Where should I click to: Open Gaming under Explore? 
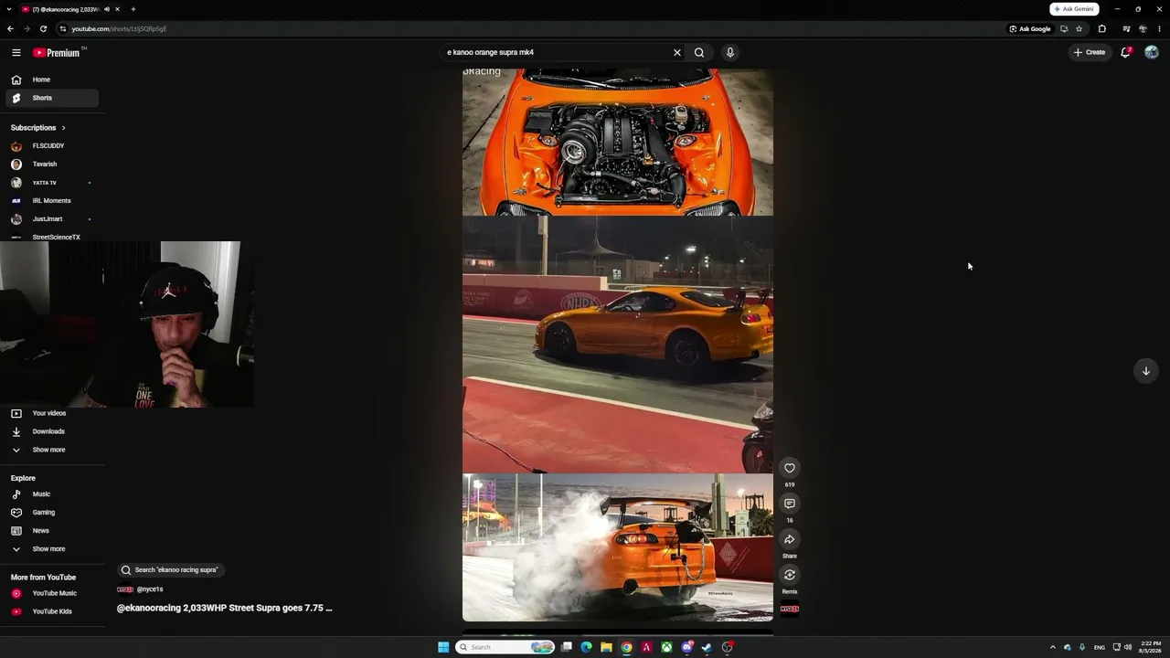pyautogui.click(x=52, y=513)
